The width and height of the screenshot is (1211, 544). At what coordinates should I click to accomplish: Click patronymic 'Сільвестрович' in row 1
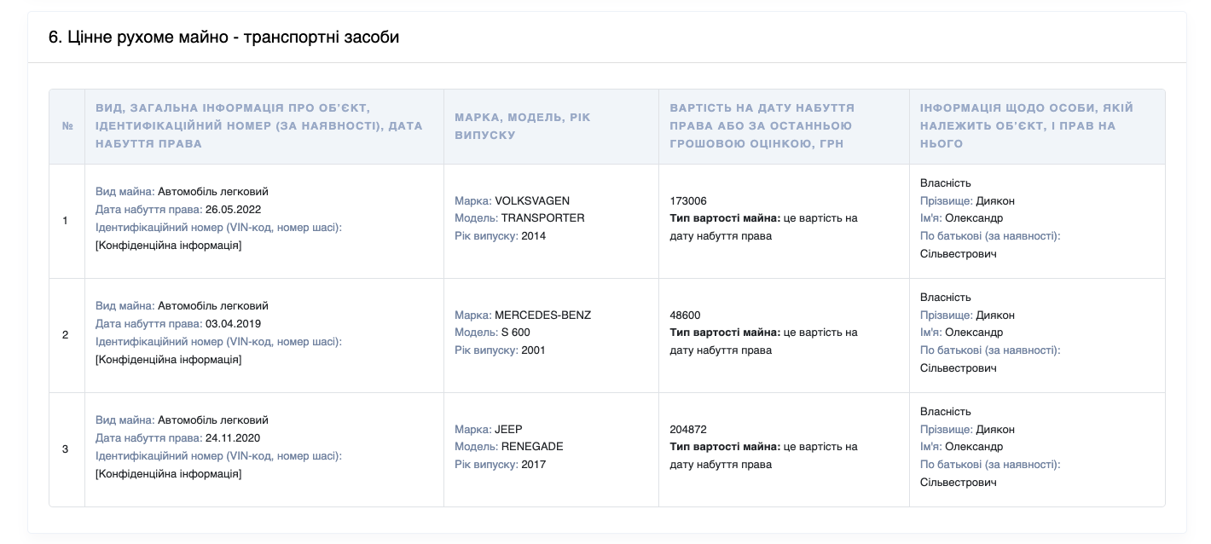pos(959,254)
